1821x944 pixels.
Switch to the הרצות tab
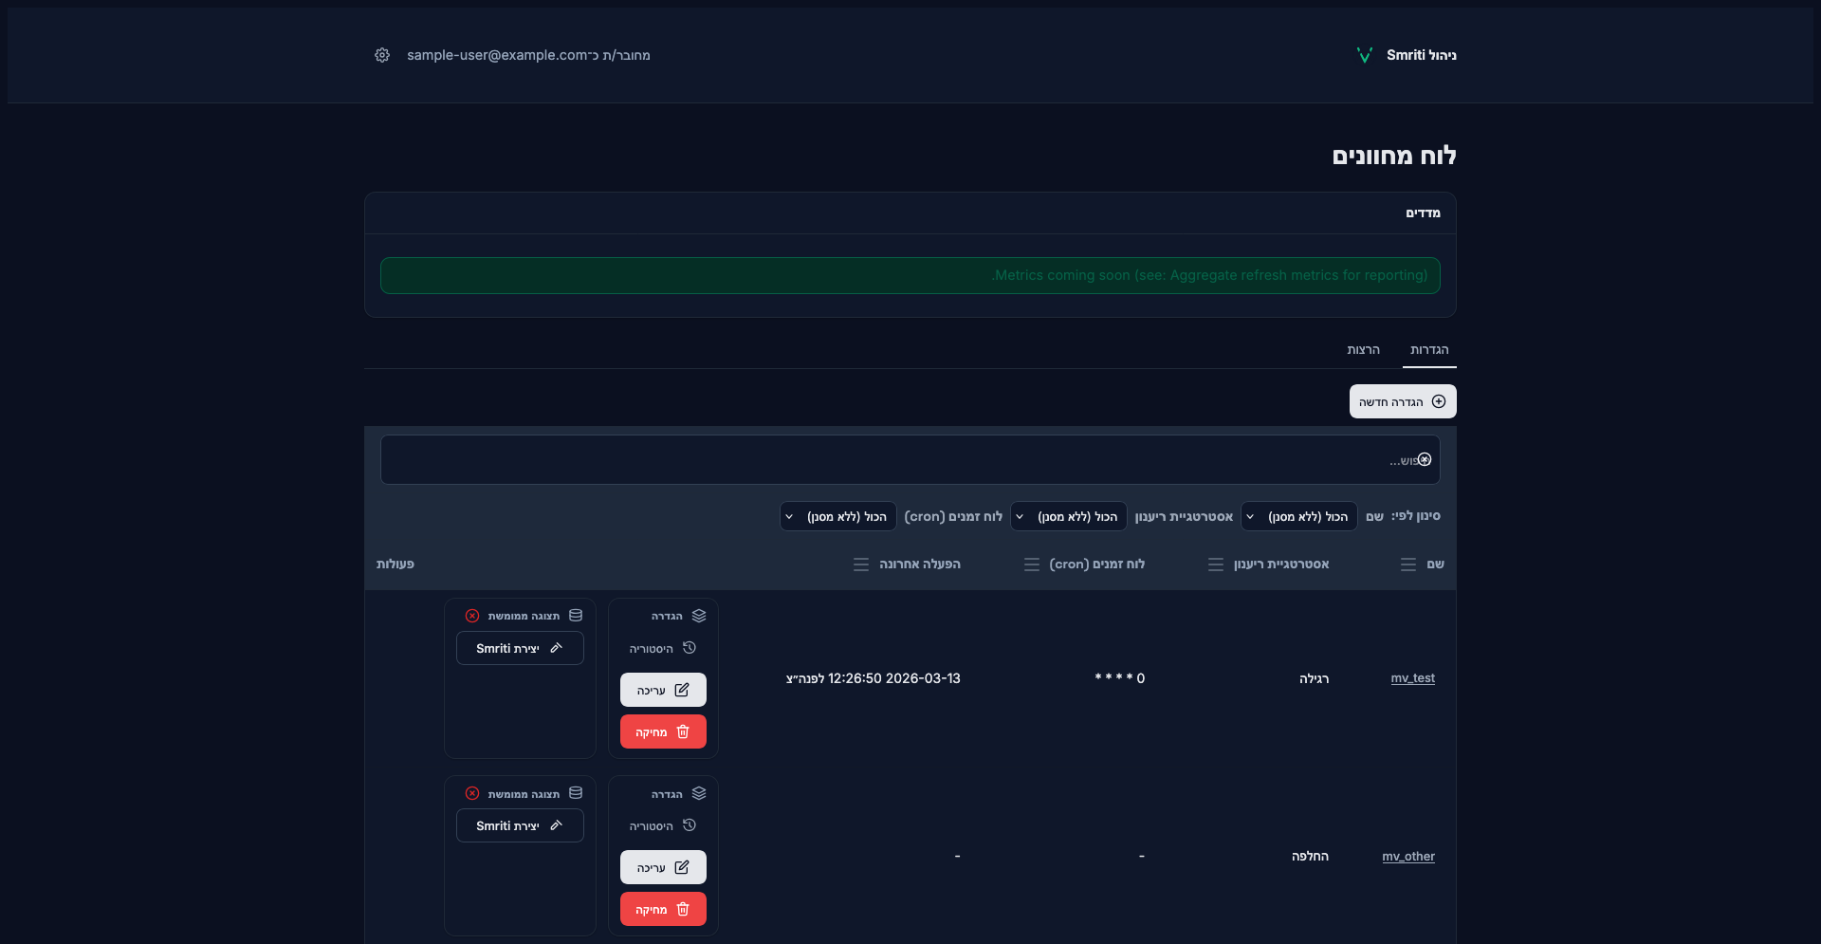1363,350
